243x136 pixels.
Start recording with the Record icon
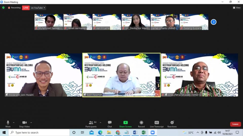[x=141, y=123]
